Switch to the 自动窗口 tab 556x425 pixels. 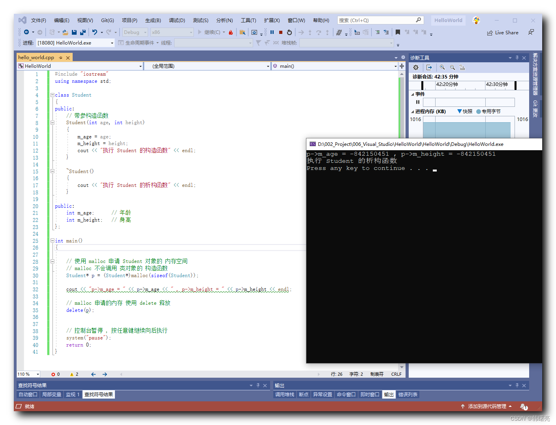pyautogui.click(x=28, y=394)
